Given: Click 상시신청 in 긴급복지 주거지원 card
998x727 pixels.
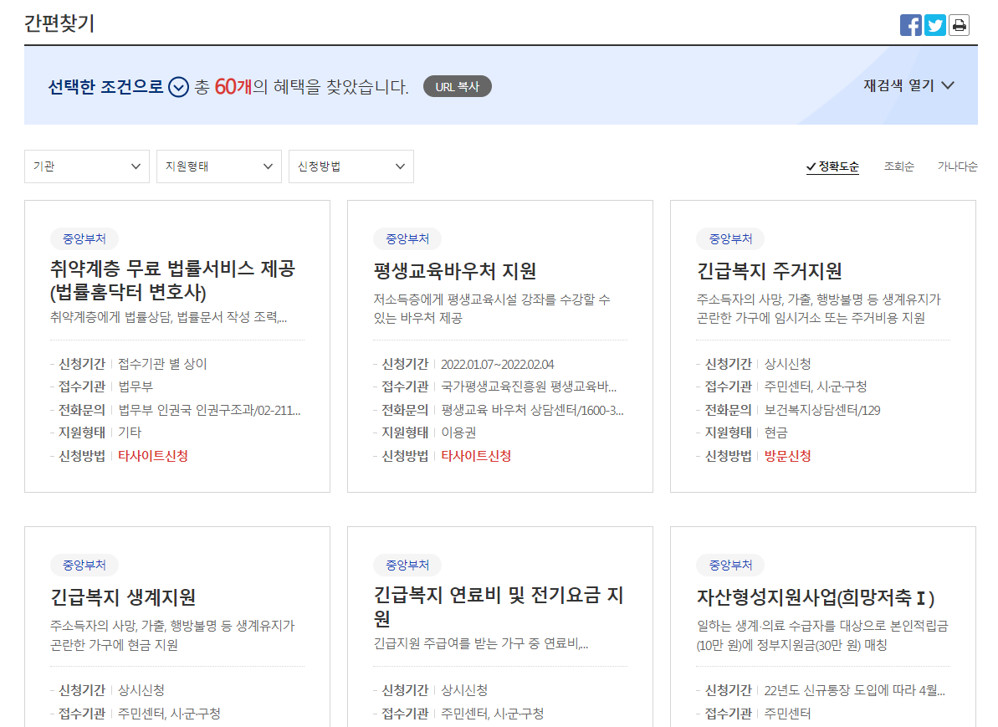Looking at the screenshot, I should 787,364.
